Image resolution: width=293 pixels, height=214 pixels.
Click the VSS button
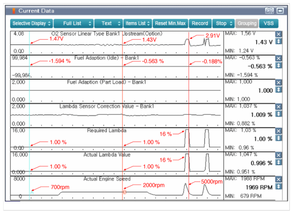click(269, 24)
